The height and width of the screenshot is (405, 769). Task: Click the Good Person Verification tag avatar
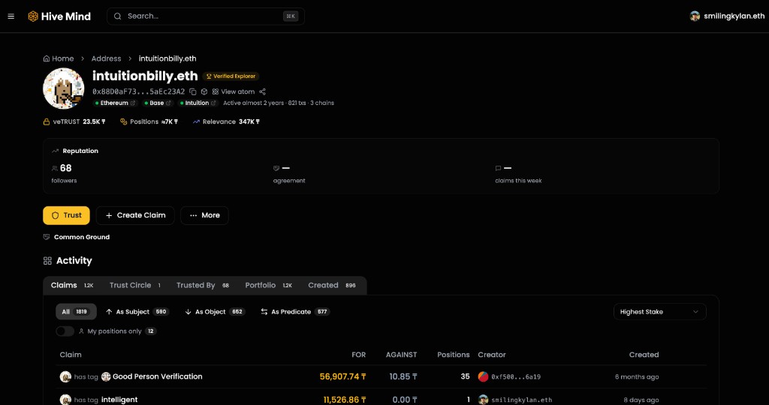106,376
